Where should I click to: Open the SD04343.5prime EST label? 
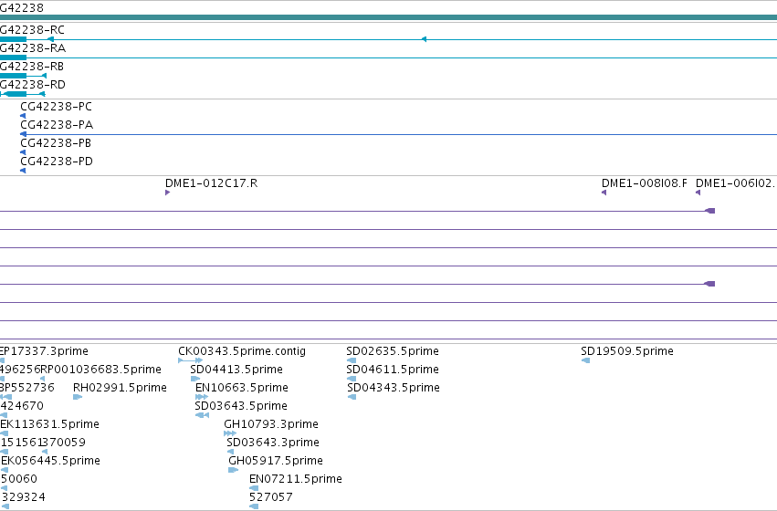click(394, 388)
